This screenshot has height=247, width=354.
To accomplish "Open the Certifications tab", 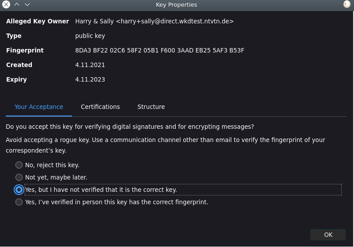I will click(x=100, y=107).
